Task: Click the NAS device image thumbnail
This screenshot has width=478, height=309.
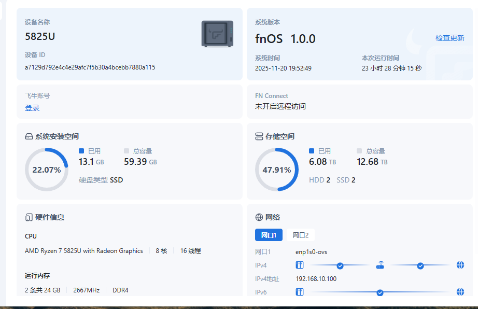Action: point(217,34)
